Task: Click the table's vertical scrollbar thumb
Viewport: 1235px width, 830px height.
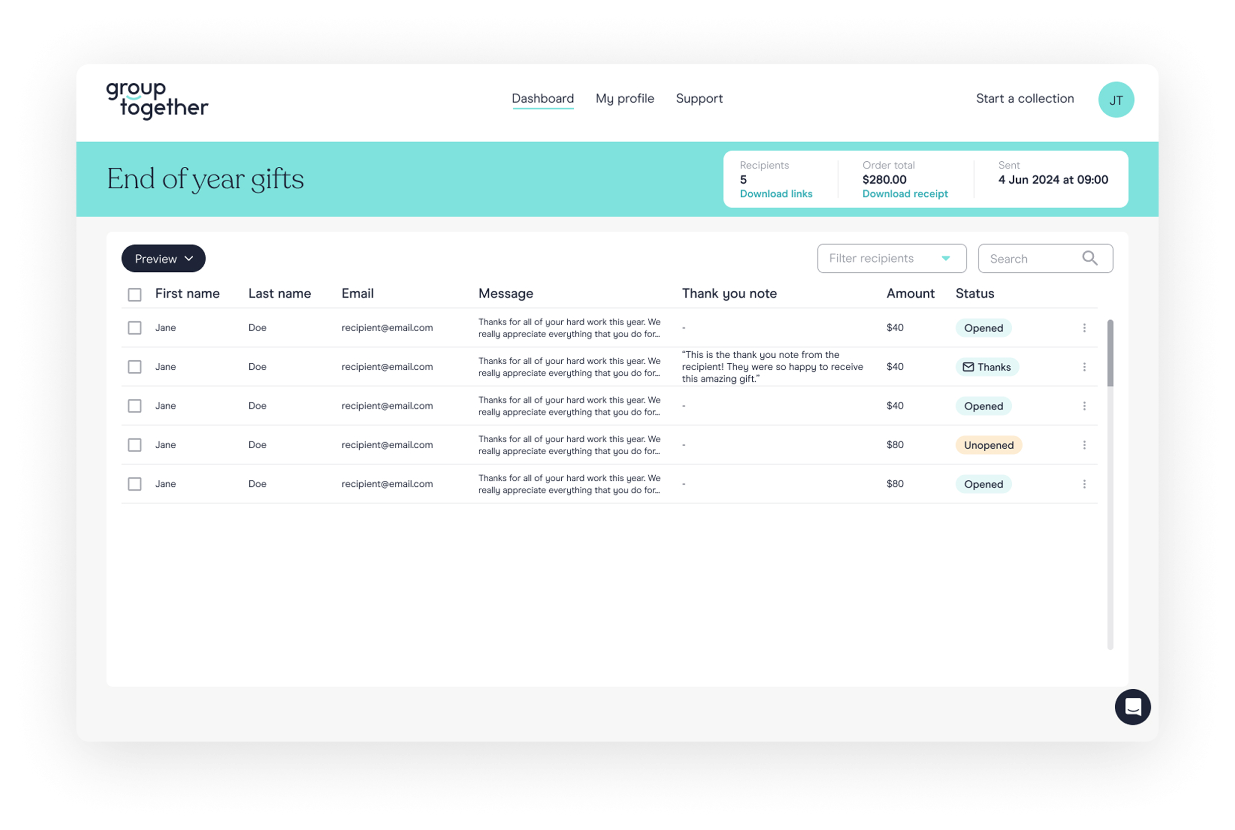Action: click(x=1110, y=353)
